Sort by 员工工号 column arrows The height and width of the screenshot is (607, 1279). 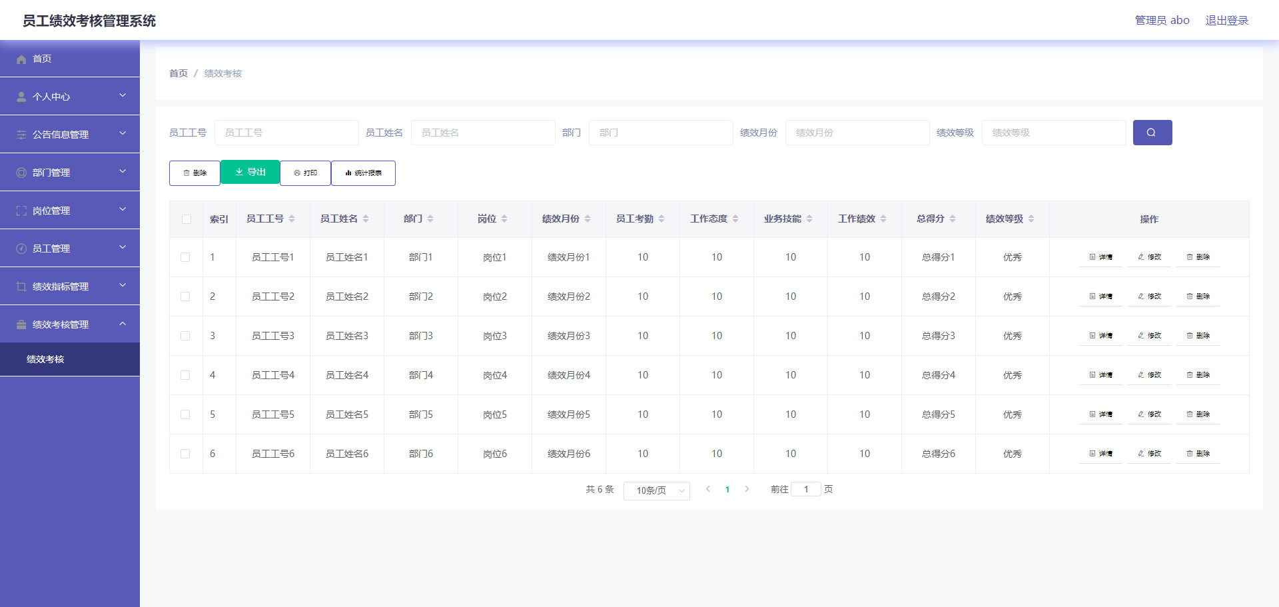[292, 219]
